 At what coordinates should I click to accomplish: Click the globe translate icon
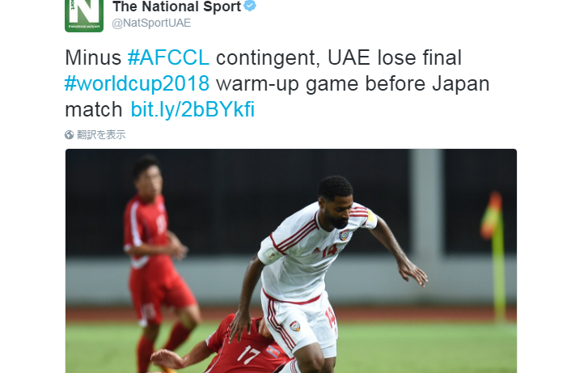point(69,134)
